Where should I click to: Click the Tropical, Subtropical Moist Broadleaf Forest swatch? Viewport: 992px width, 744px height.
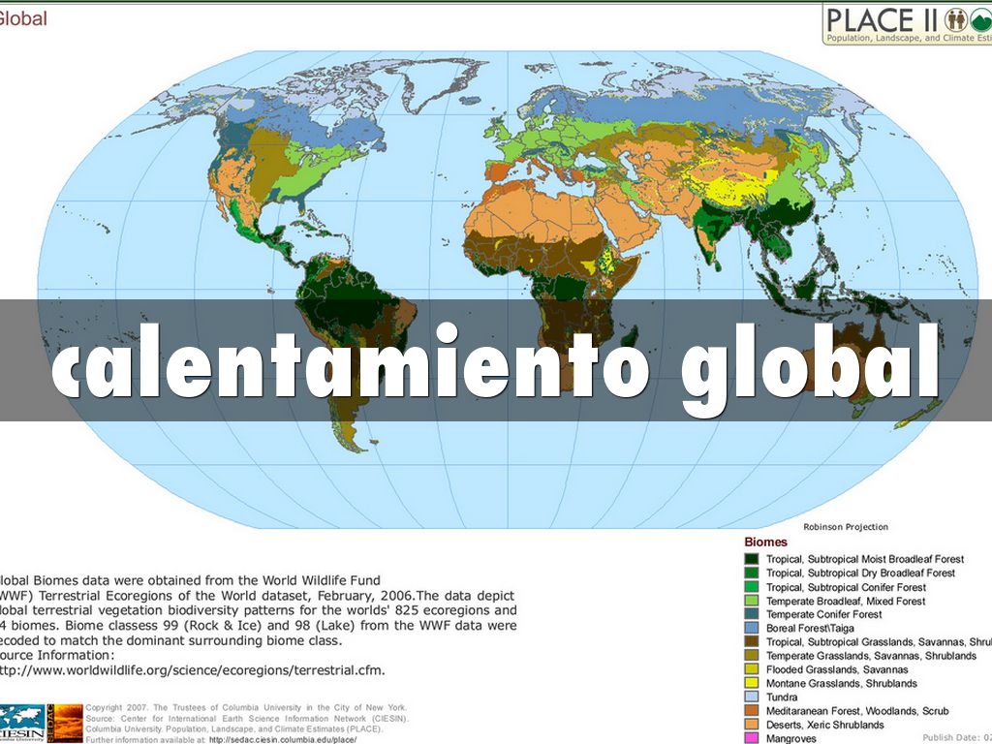click(x=752, y=559)
